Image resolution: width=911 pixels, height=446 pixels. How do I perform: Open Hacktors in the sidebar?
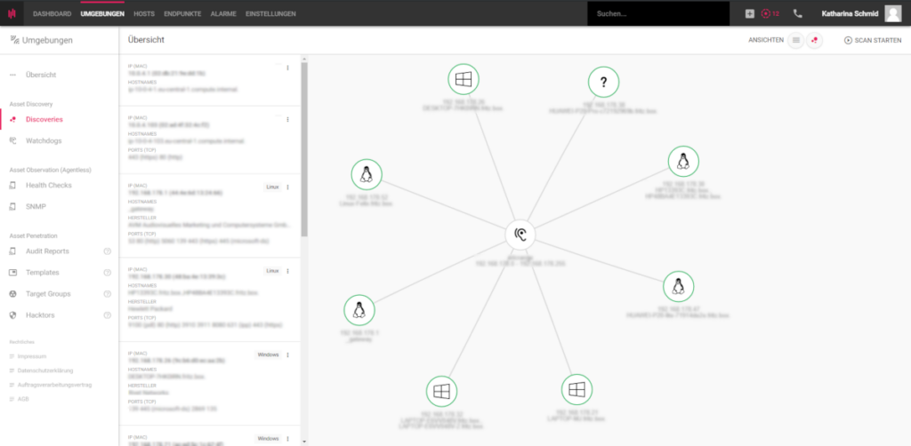click(x=40, y=315)
